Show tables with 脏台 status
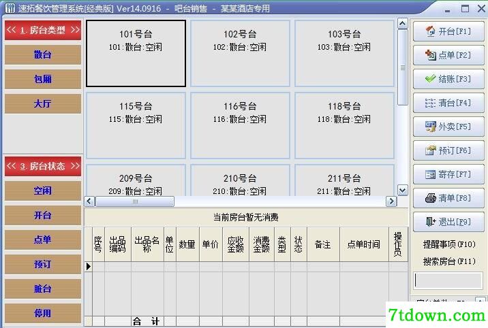488x328 pixels. (43, 289)
